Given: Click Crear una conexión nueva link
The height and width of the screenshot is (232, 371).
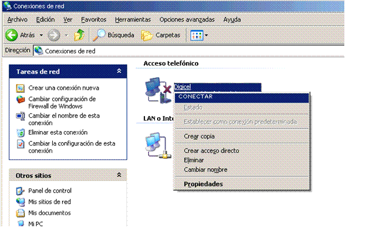Looking at the screenshot, I should tap(64, 88).
